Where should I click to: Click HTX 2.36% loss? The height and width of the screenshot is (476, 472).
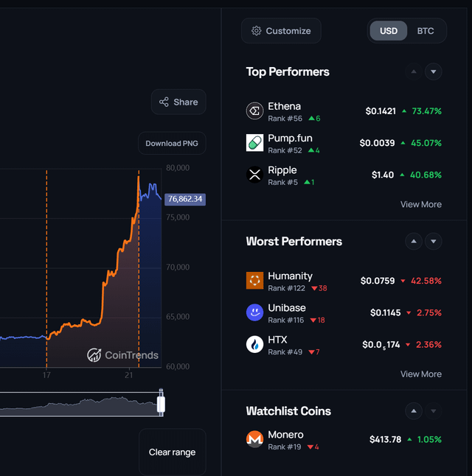click(x=428, y=345)
